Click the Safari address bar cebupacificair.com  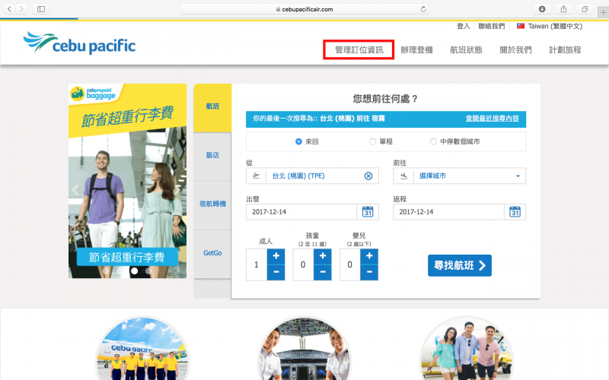click(304, 9)
